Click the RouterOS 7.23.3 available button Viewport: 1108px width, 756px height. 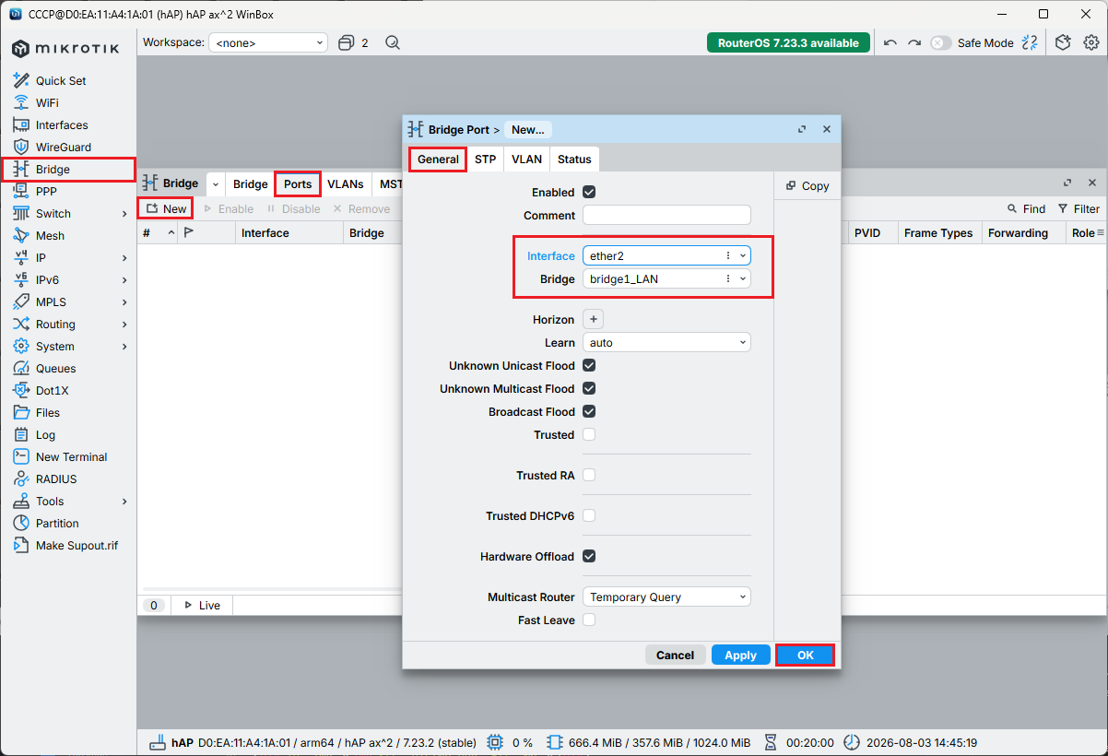[788, 42]
